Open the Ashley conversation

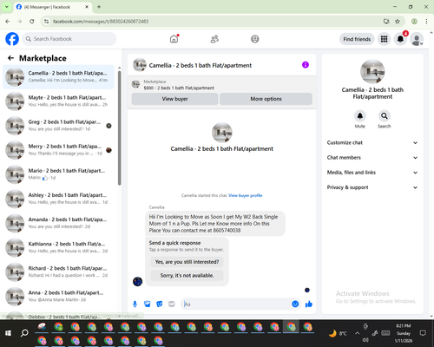(58, 199)
